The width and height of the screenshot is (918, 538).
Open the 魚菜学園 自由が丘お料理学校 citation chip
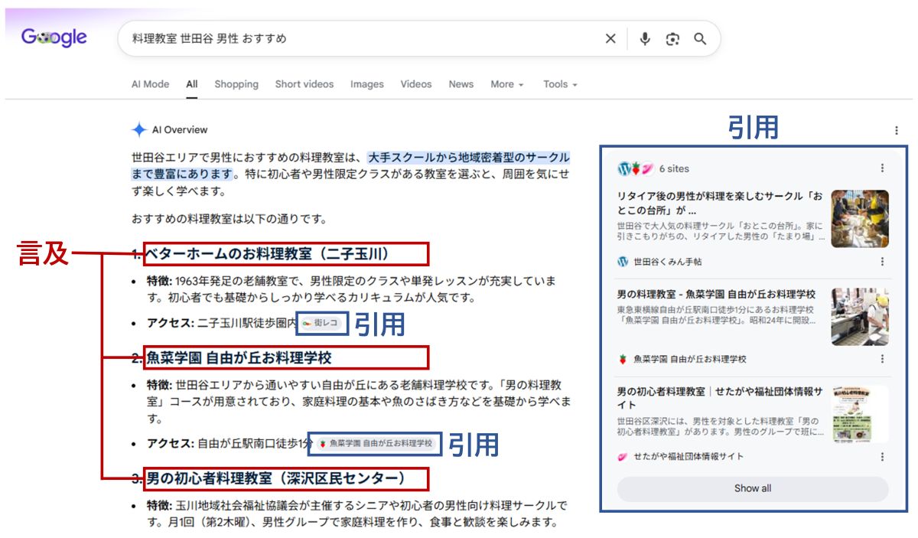point(376,443)
